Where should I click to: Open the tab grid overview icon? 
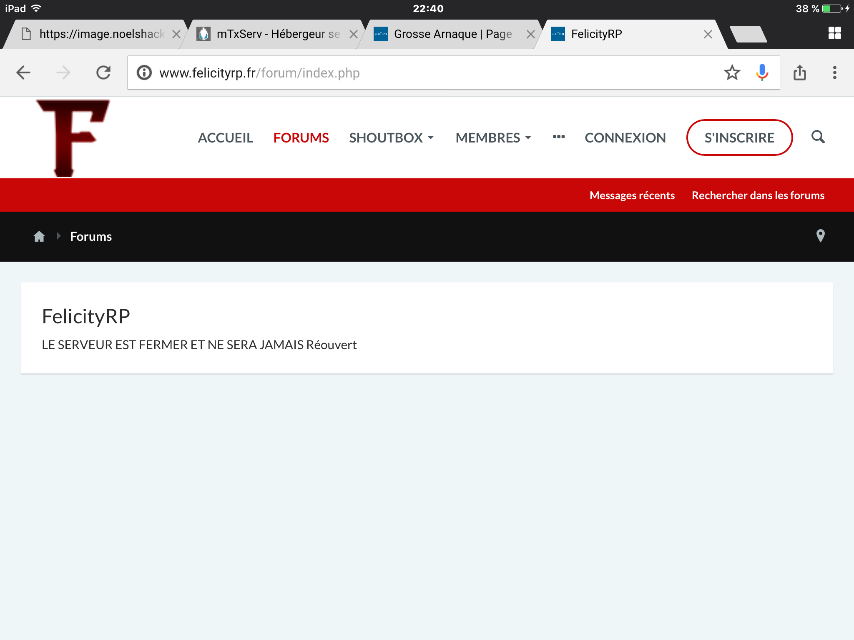pos(835,33)
